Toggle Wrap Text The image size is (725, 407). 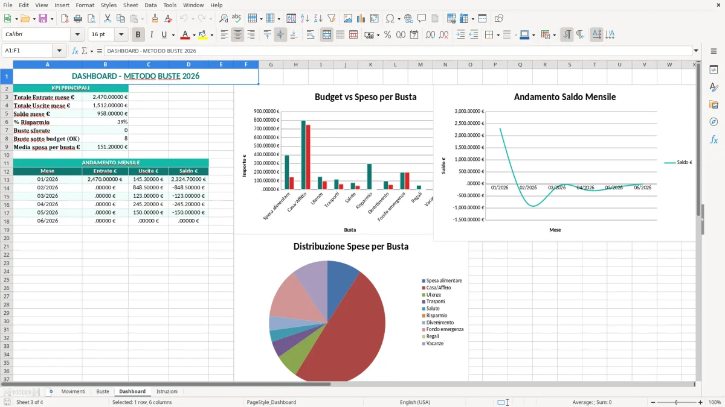[310, 35]
